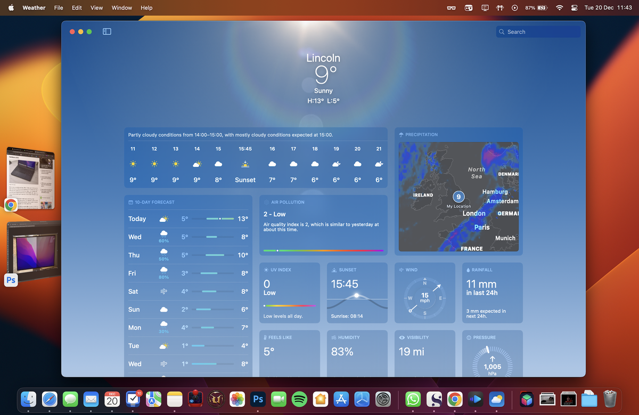Open Spotify from the Dock
Screen dimensions: 639x415
coord(299,398)
